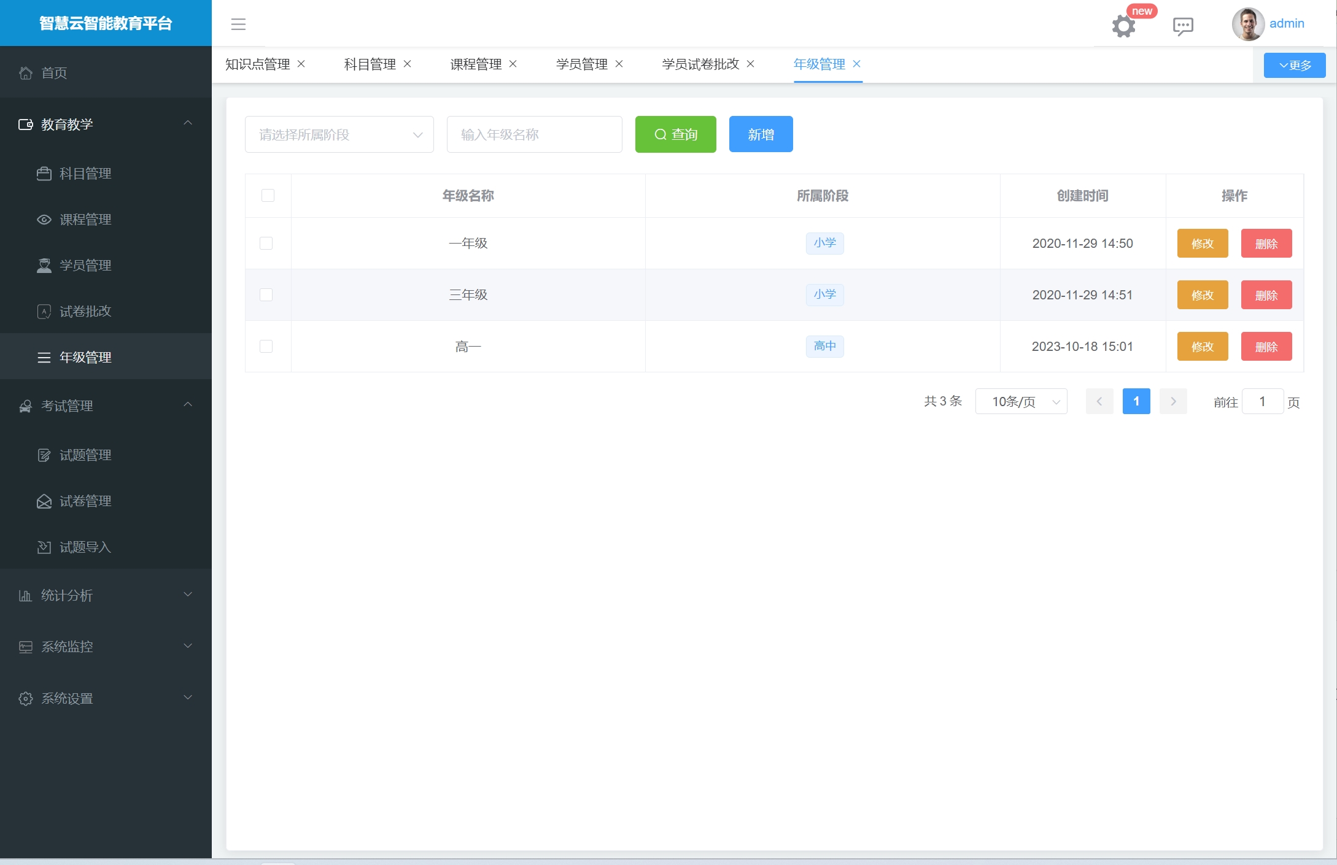Switch to the 学员试卷批改 tab

click(700, 64)
